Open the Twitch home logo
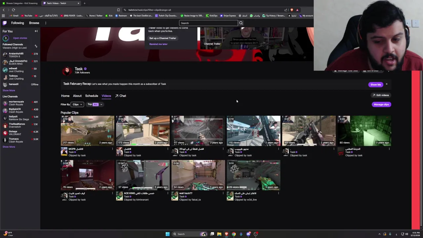 [5, 23]
